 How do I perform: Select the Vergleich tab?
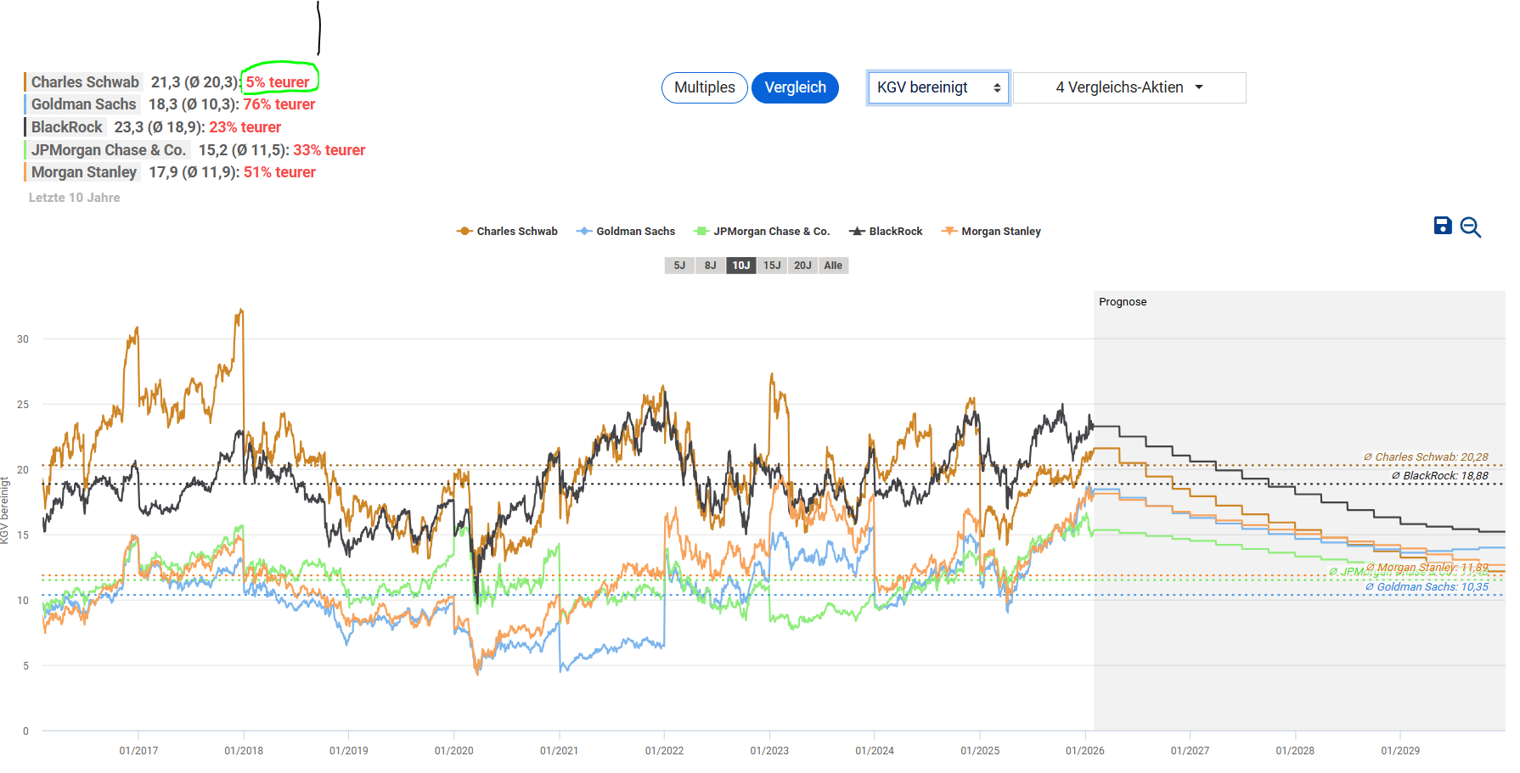point(795,87)
